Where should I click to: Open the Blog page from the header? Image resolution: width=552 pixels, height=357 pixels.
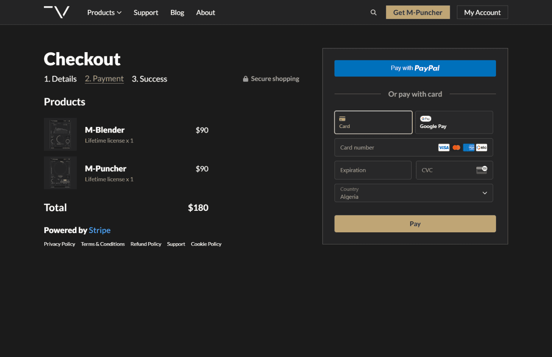177,12
